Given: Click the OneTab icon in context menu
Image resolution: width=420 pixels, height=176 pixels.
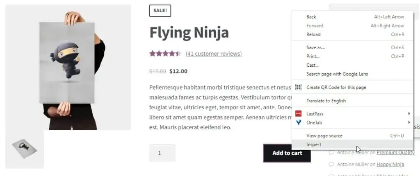Looking at the screenshot, I should click(299, 122).
